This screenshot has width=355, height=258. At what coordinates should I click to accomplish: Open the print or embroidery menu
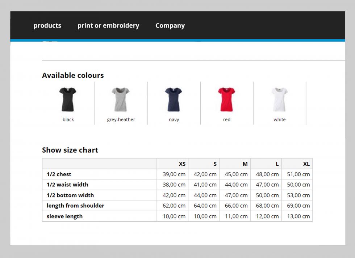pos(108,26)
